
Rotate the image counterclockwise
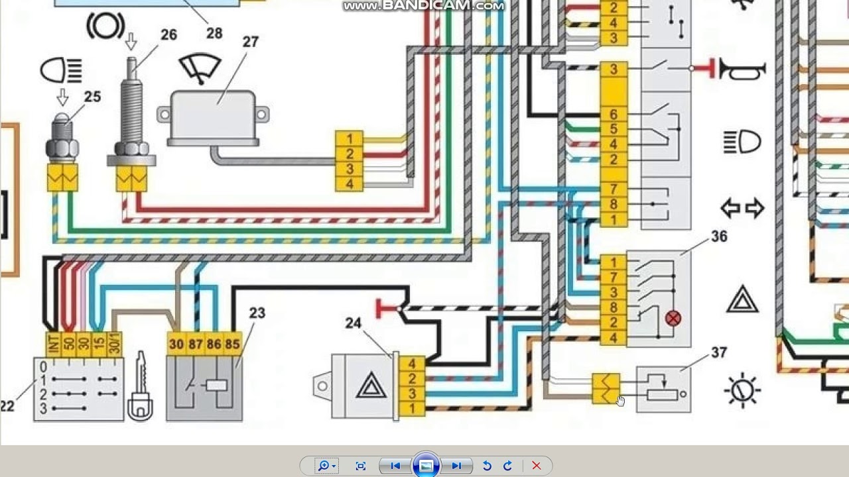[x=487, y=466]
